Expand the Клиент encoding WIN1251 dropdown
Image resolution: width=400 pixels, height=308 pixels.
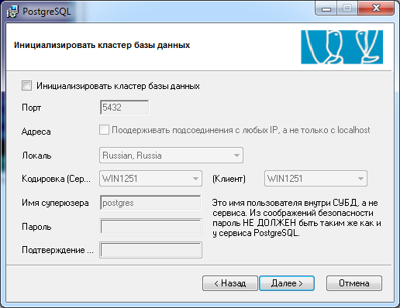coord(316,179)
